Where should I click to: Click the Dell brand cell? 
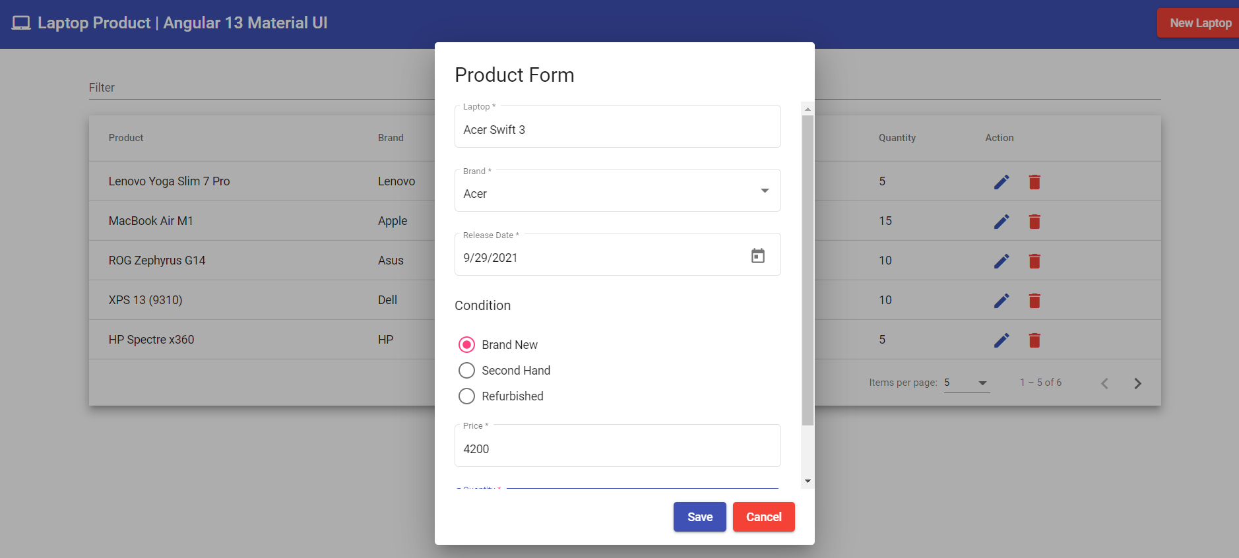click(387, 300)
